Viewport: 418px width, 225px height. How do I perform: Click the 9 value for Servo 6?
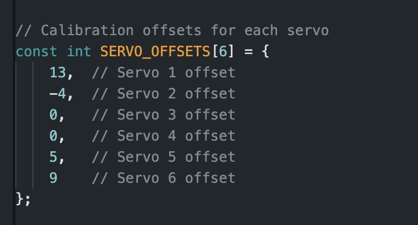(x=53, y=178)
